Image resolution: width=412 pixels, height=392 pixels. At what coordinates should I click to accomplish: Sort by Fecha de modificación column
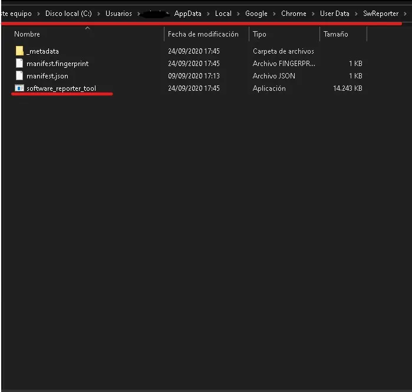pyautogui.click(x=203, y=34)
